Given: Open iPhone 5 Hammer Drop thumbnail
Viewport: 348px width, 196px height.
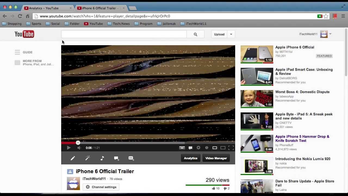Looking at the screenshot, I should pyautogui.click(x=257, y=143).
